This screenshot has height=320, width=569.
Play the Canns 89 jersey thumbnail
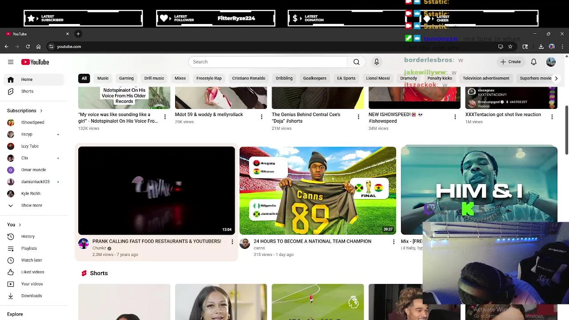[318, 191]
